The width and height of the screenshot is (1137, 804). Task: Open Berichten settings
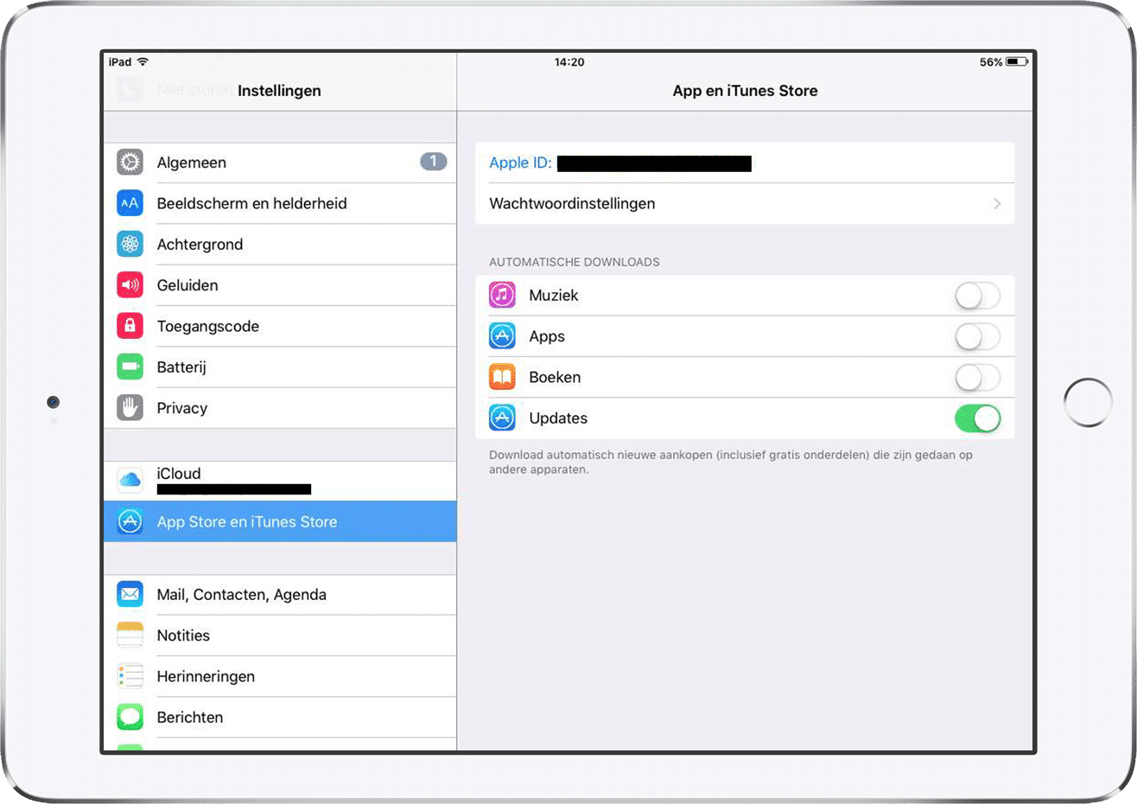click(x=280, y=717)
